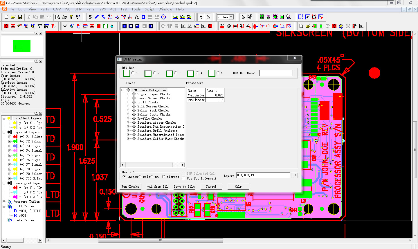Click the Help button in DFM Setup

[x=238, y=187]
